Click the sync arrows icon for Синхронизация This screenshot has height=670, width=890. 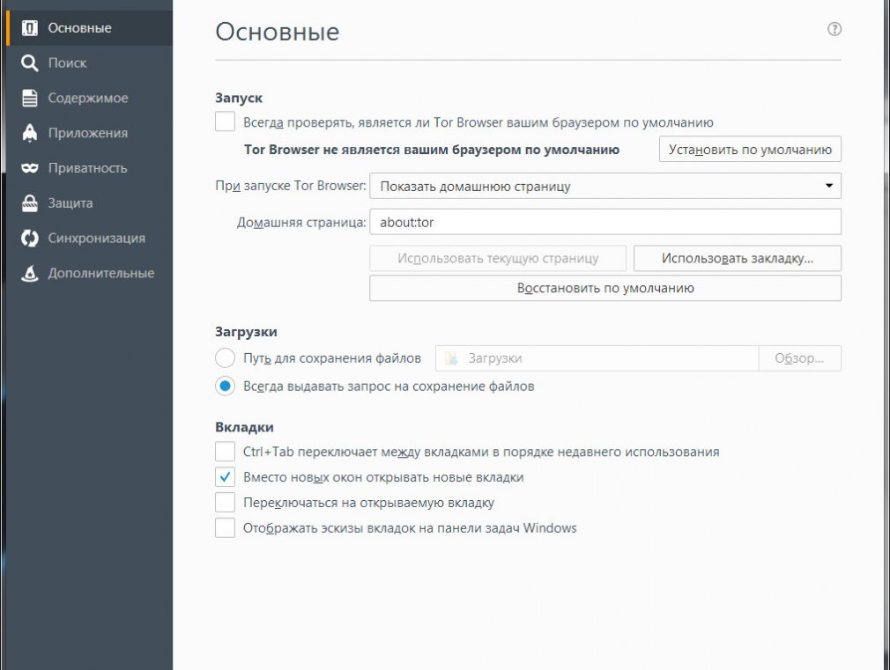click(x=29, y=239)
